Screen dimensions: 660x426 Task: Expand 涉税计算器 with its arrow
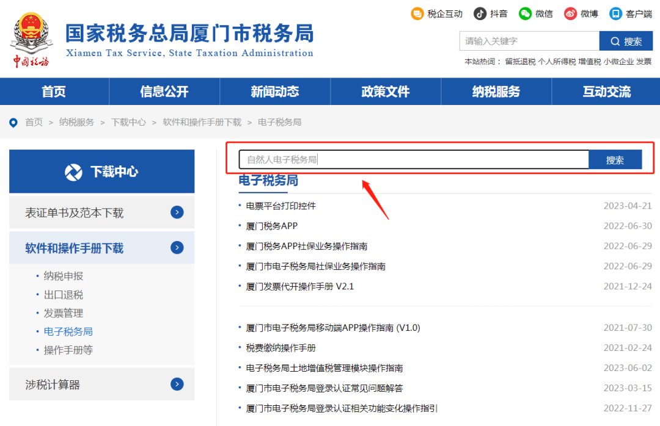tap(177, 384)
